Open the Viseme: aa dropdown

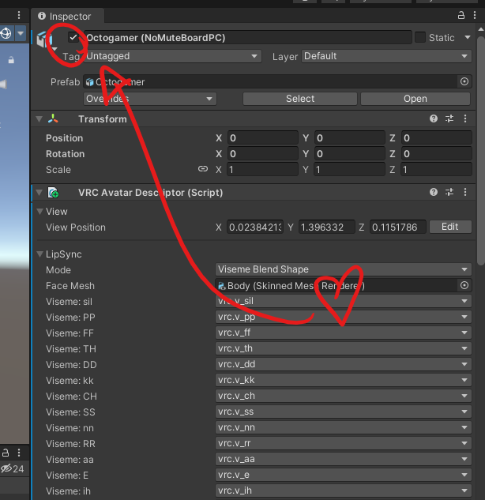(x=344, y=459)
